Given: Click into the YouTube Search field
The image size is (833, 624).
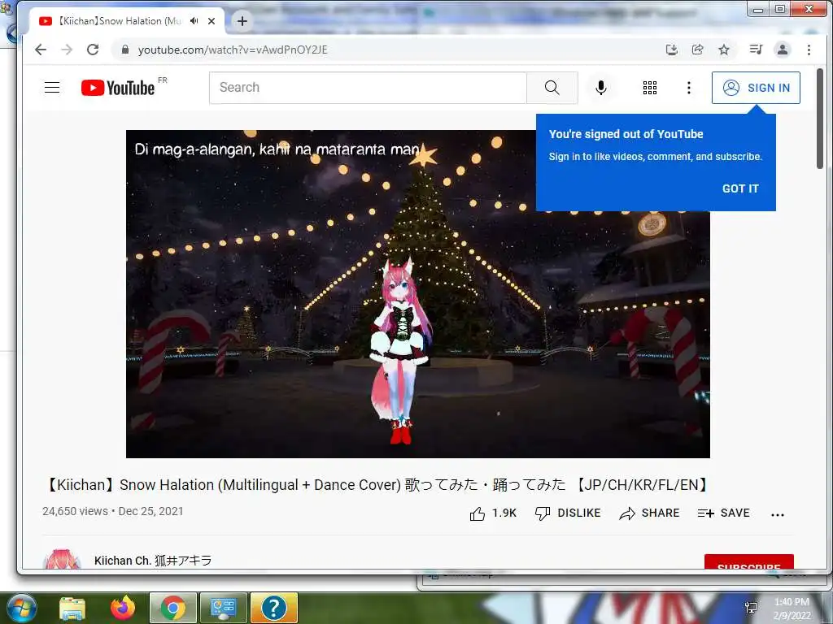Looking at the screenshot, I should [x=368, y=88].
